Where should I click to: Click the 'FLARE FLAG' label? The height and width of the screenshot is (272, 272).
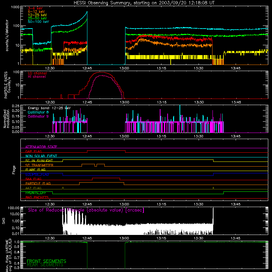coord(35,170)
